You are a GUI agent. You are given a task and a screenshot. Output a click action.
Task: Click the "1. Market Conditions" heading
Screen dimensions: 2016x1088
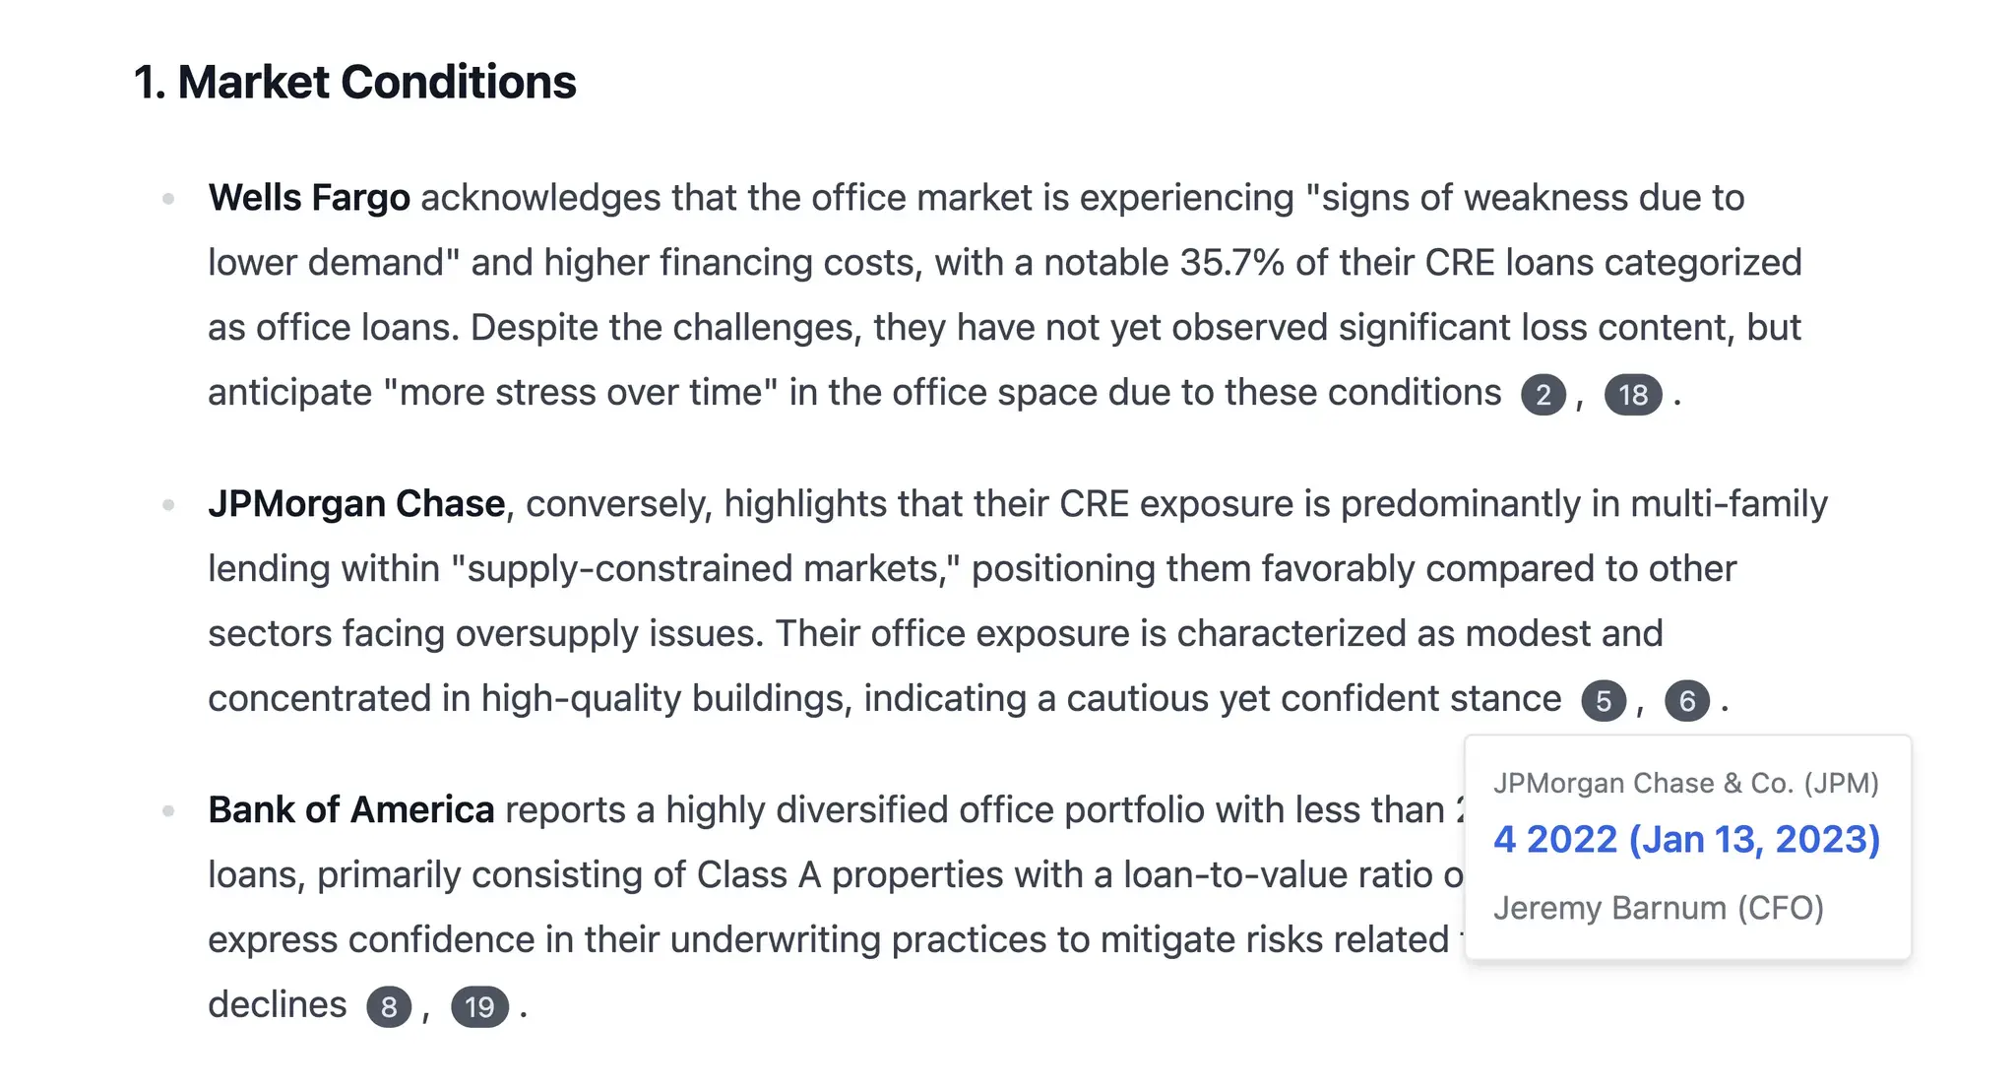(354, 82)
